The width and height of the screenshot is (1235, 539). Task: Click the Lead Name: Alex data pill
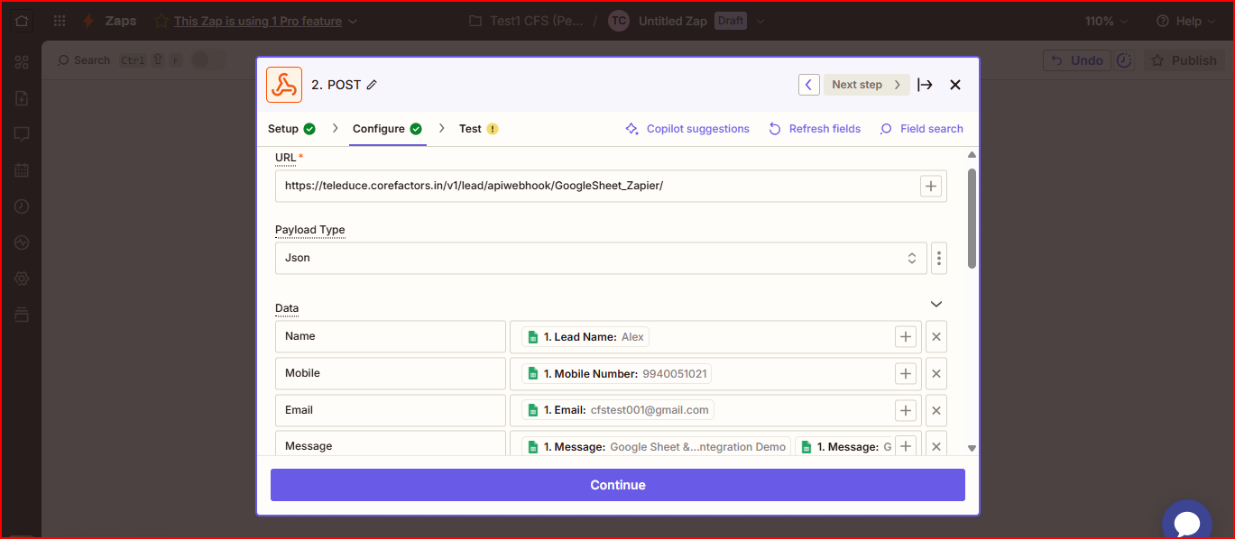(x=585, y=337)
